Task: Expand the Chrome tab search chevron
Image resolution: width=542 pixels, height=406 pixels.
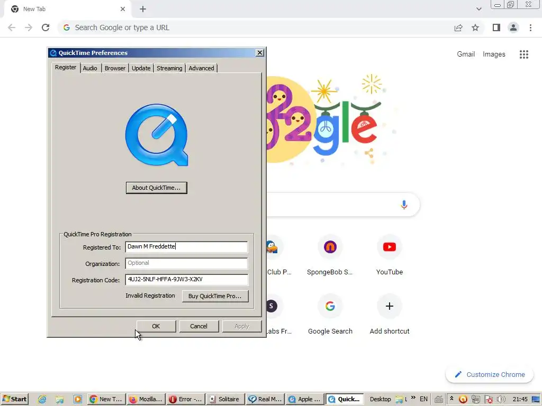Action: [478, 9]
